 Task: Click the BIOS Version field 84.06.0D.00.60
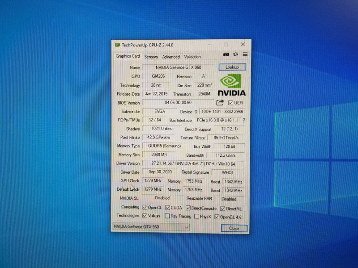tap(178, 103)
